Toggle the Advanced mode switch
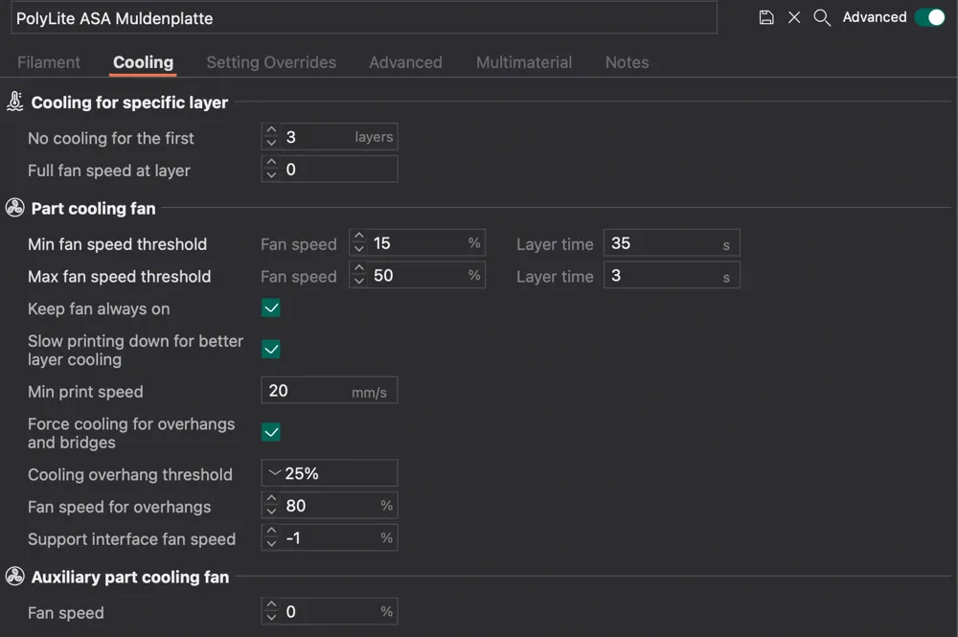 pos(929,17)
